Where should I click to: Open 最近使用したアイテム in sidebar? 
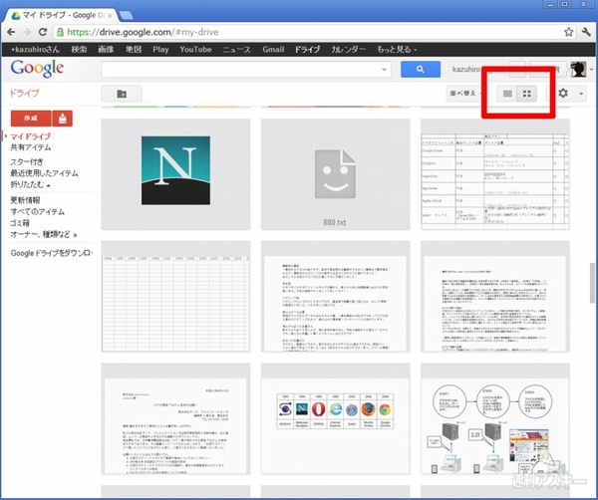click(44, 173)
